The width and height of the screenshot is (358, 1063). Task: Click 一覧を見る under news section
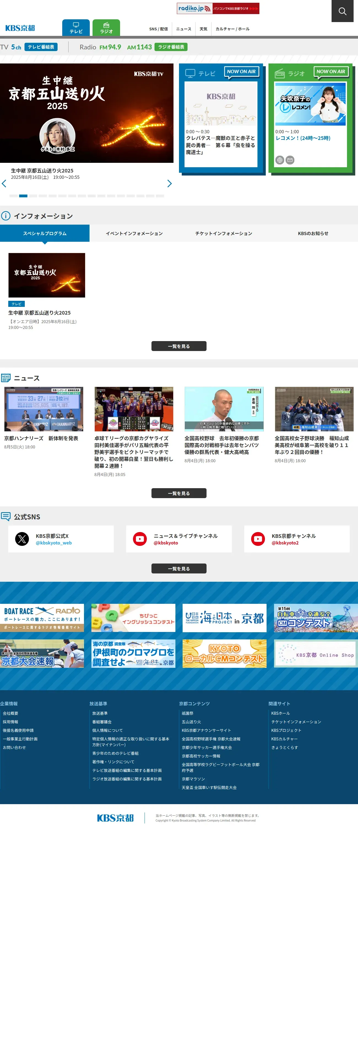click(x=179, y=493)
